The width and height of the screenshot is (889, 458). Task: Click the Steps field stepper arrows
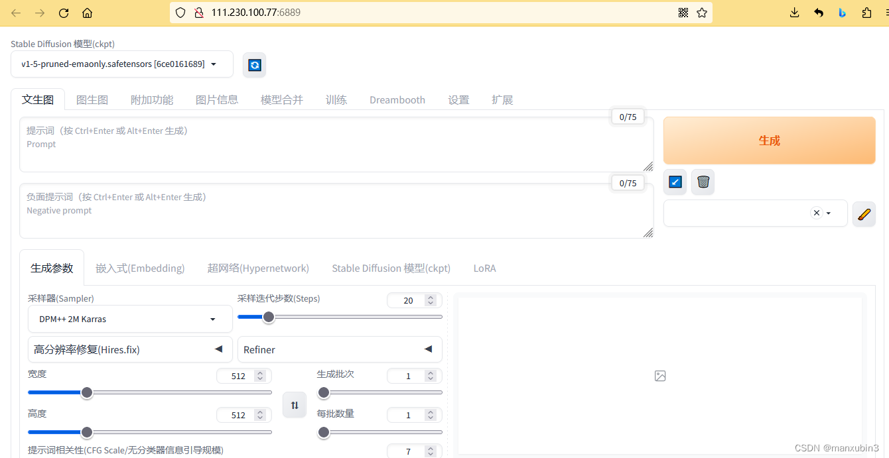[431, 300]
